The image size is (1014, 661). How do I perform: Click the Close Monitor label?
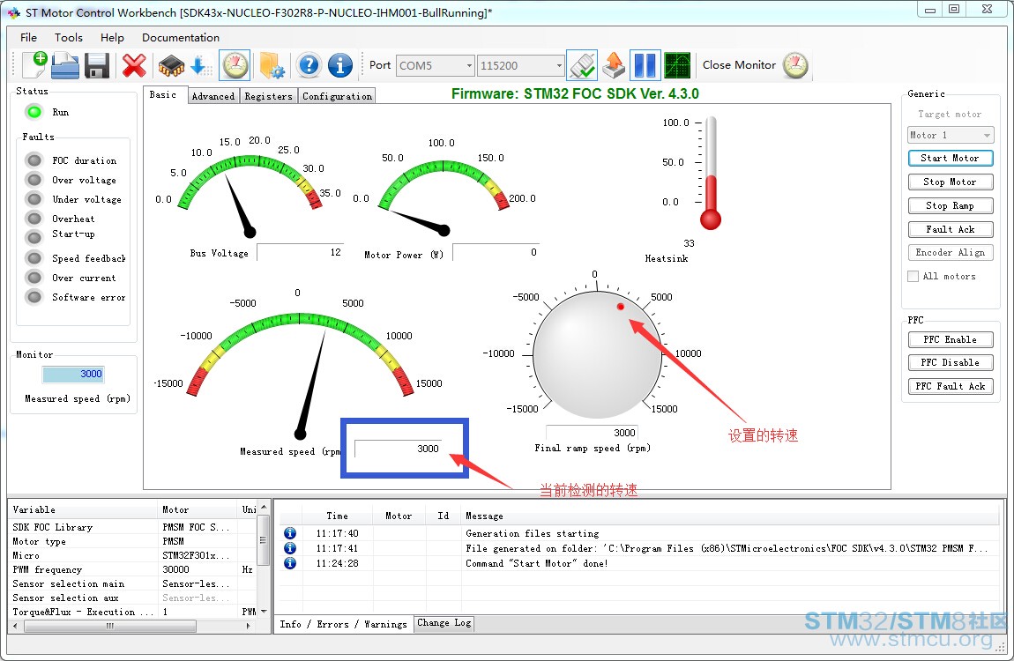point(739,64)
